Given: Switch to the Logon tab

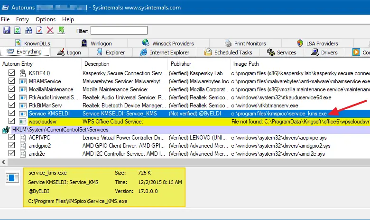Looking at the screenshot, I should pyautogui.click(x=69, y=52).
